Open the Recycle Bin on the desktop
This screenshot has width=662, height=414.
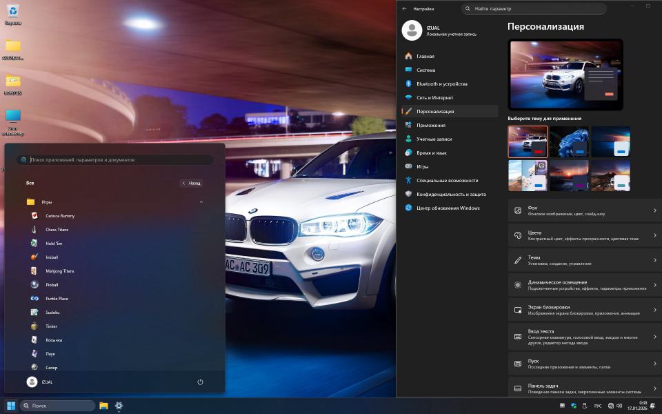(12, 12)
